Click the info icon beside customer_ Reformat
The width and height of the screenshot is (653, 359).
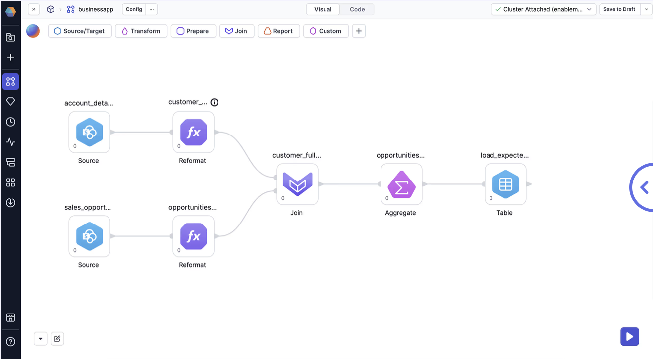214,102
